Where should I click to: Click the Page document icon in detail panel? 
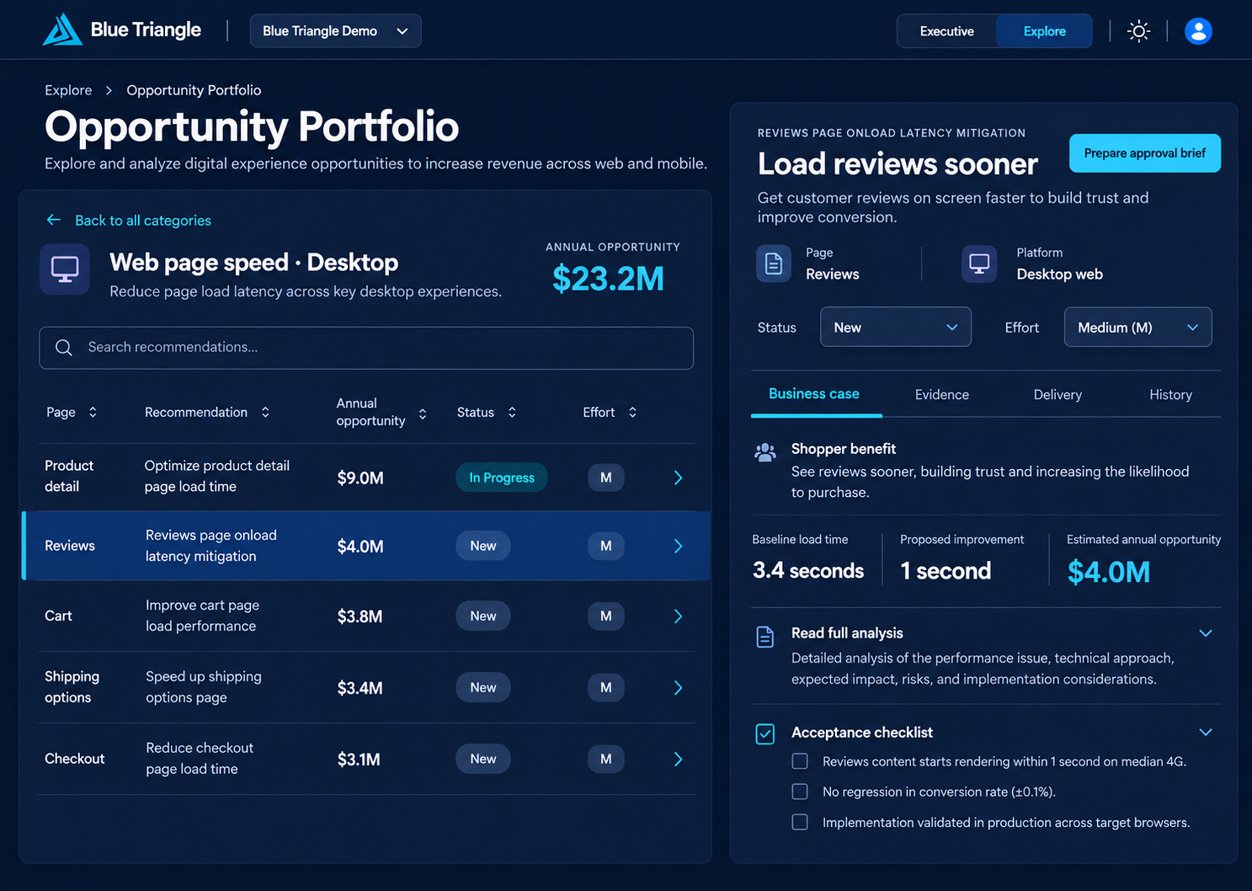click(x=774, y=264)
